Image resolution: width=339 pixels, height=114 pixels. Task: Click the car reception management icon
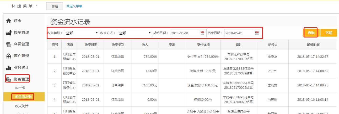click(9, 33)
